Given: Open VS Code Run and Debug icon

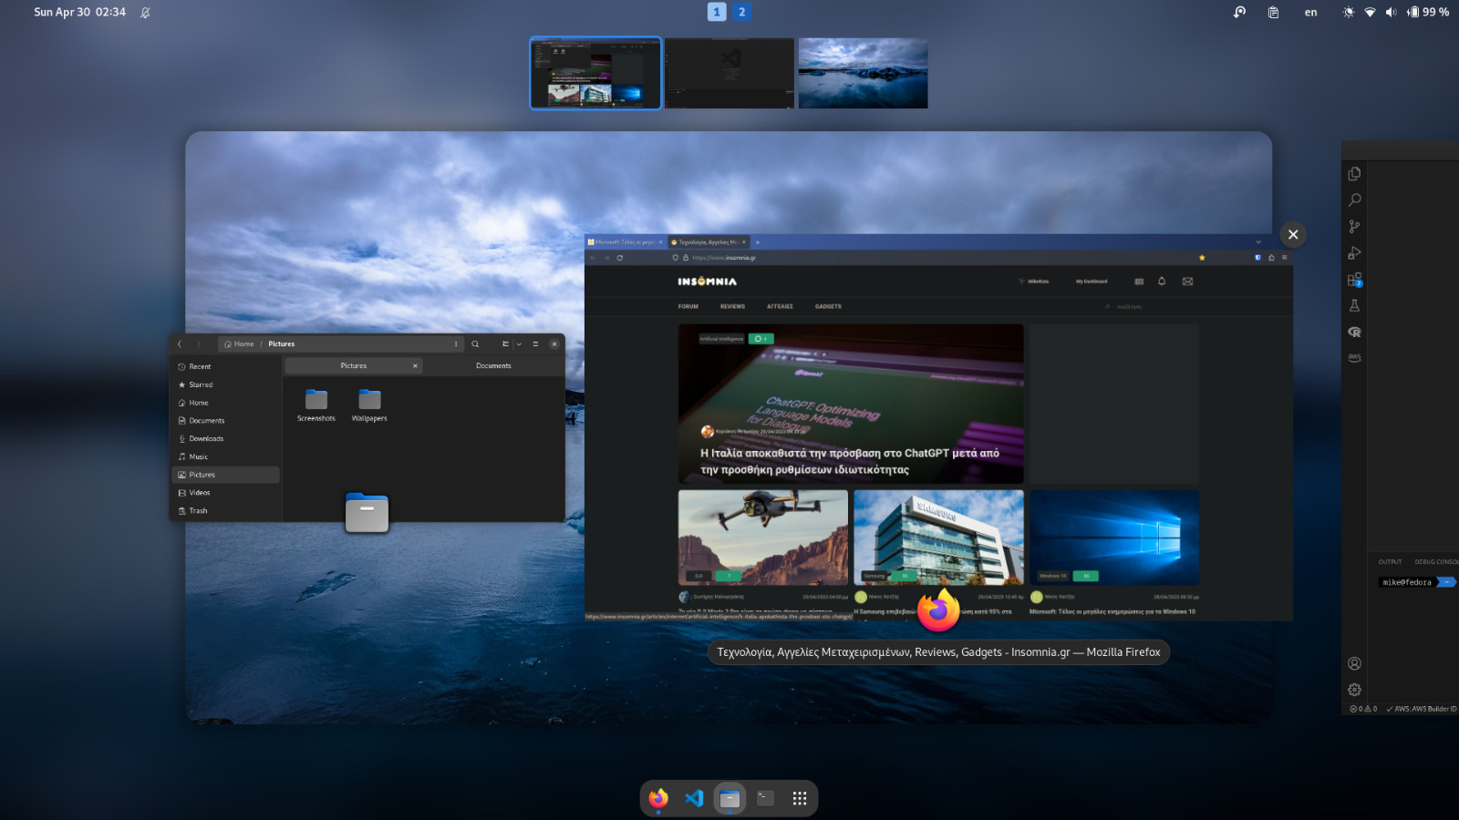Looking at the screenshot, I should tap(1354, 252).
